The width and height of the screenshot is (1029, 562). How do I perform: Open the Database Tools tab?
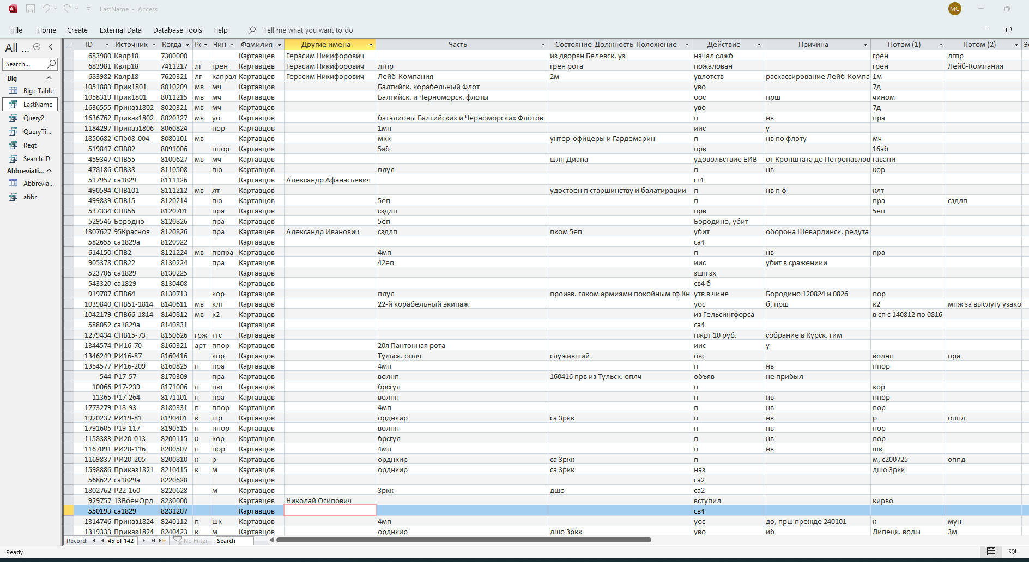[x=178, y=30]
